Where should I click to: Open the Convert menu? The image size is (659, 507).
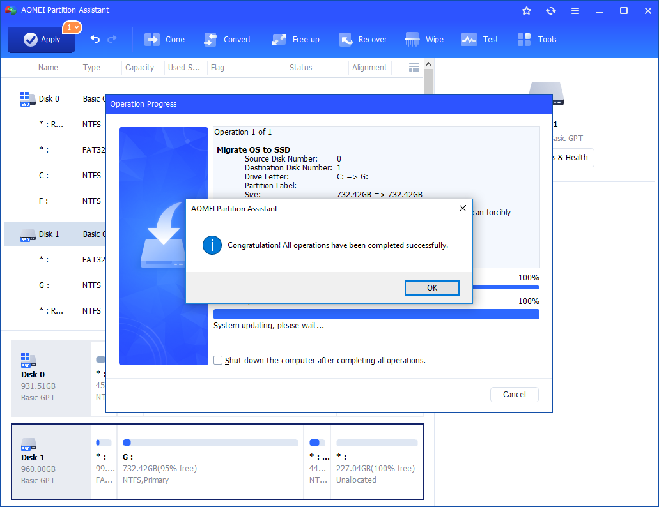228,40
